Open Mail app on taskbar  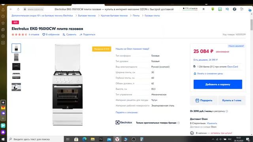pos(109,139)
